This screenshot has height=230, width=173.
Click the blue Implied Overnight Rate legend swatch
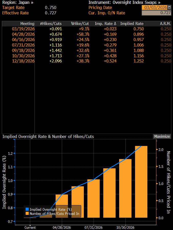[27, 209]
